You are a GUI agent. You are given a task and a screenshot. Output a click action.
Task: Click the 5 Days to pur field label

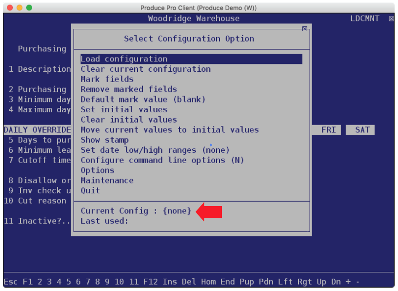click(x=40, y=140)
